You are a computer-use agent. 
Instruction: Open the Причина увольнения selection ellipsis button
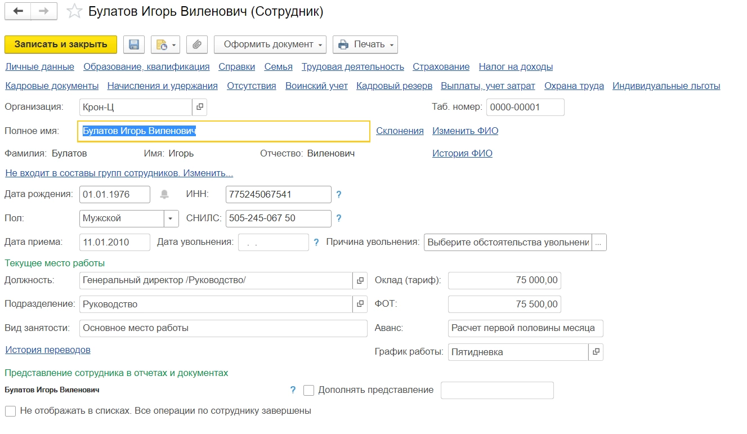click(x=598, y=243)
